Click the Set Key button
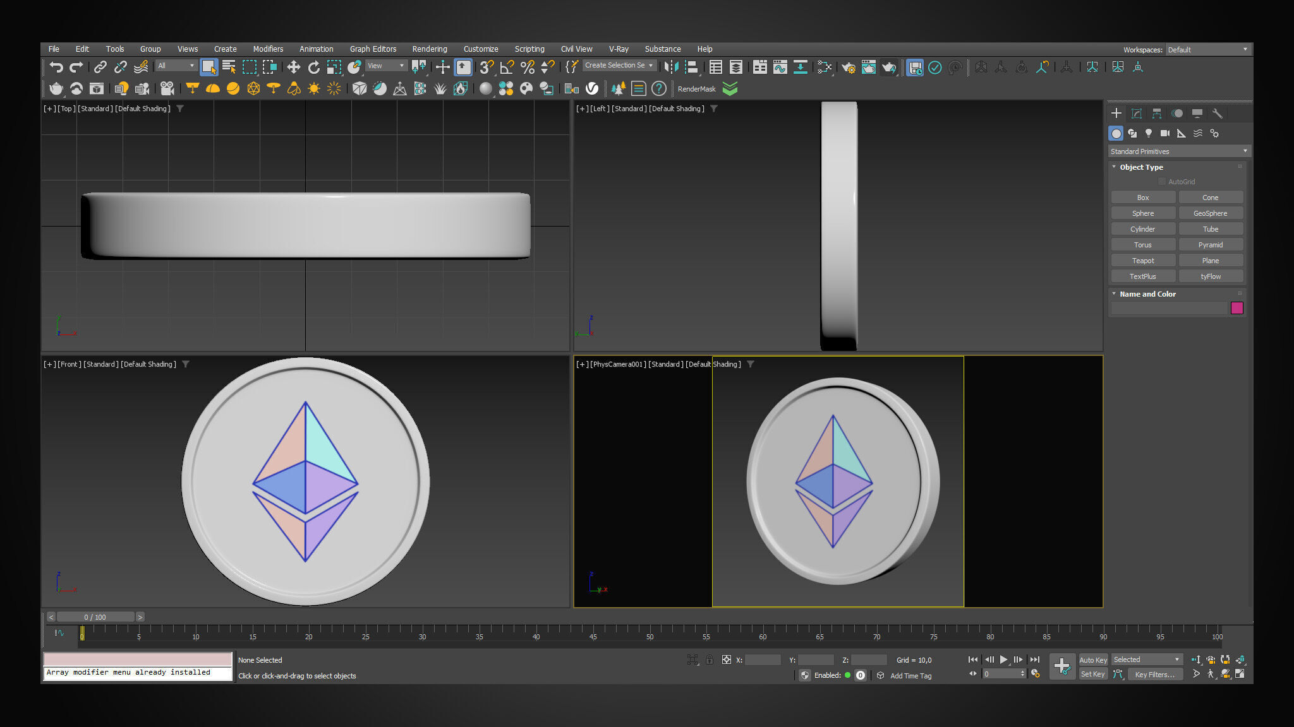Viewport: 1294px width, 727px height. (x=1093, y=675)
